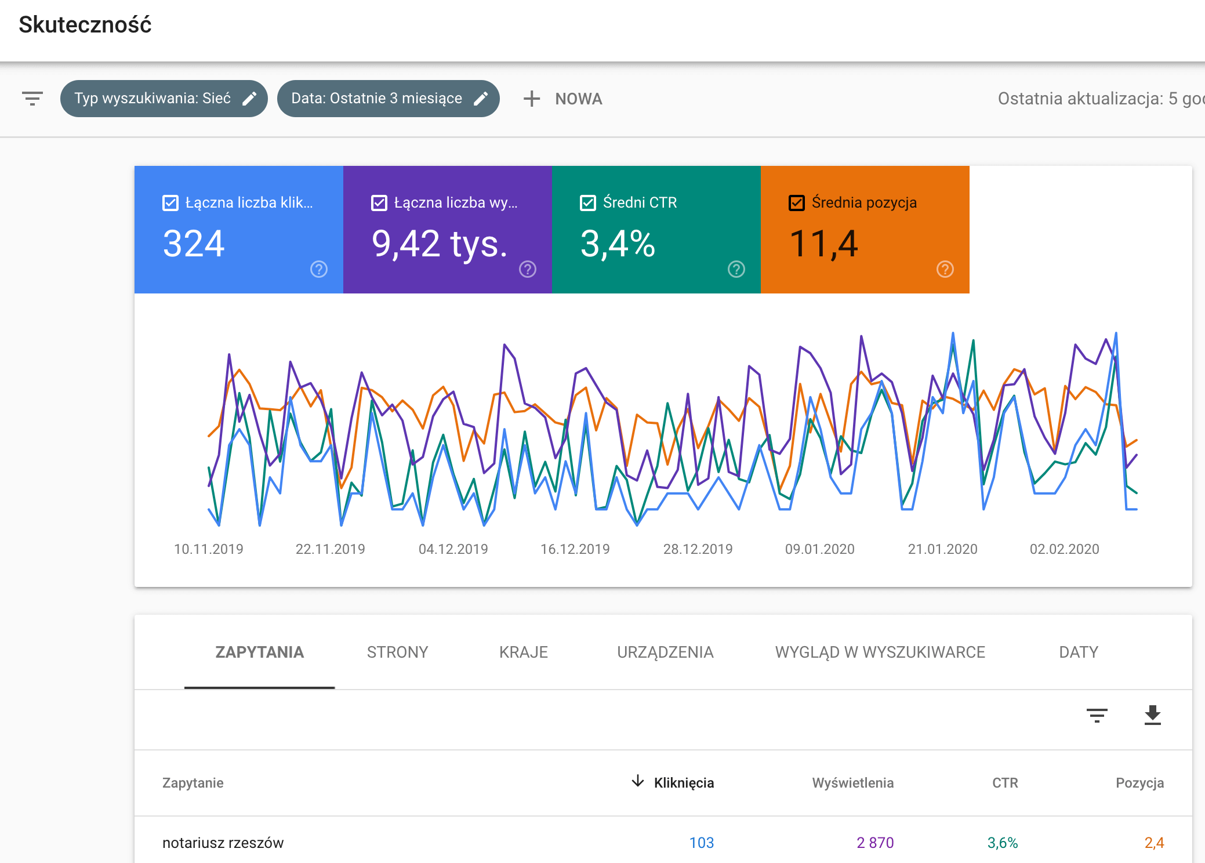
Task: Open help icon on the average position card
Action: coord(945,269)
